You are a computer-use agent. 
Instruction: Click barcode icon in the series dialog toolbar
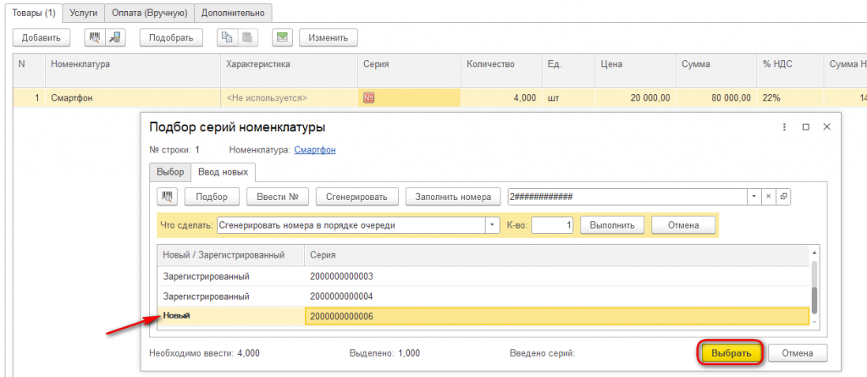tap(167, 197)
